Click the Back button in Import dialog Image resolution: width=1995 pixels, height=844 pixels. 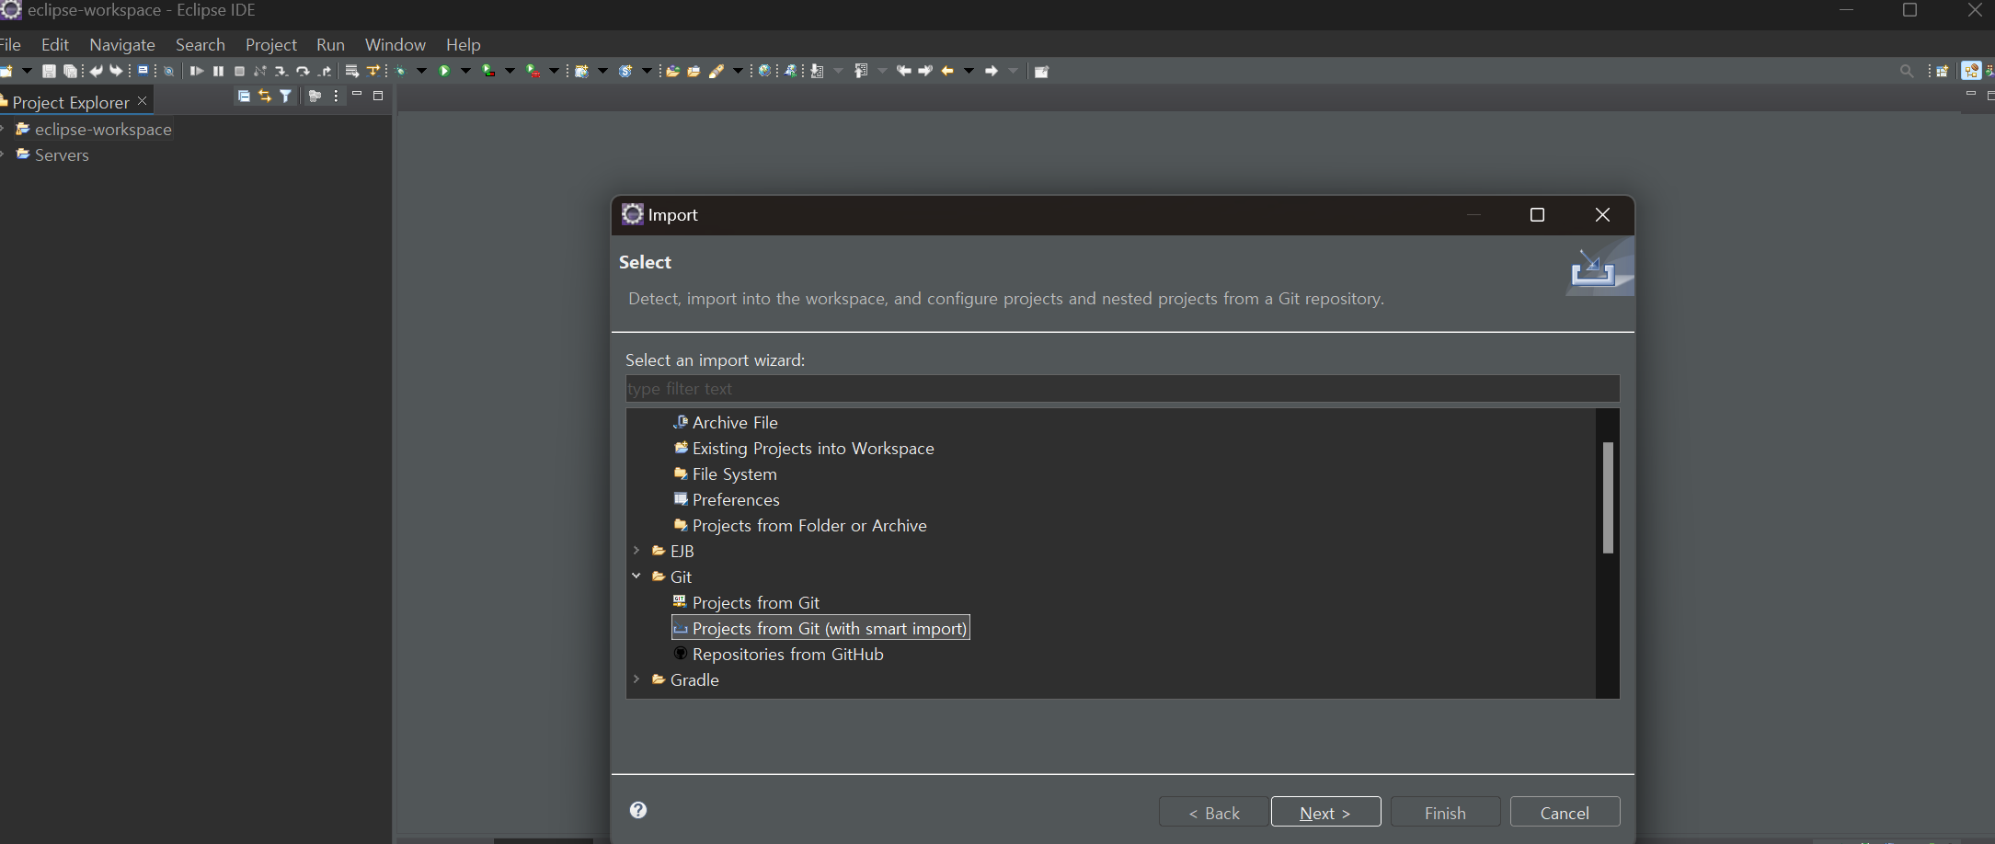point(1213,813)
